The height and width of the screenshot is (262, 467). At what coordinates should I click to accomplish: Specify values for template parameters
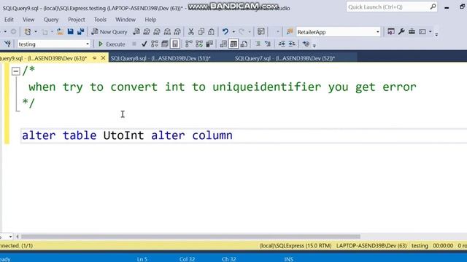click(x=306, y=44)
